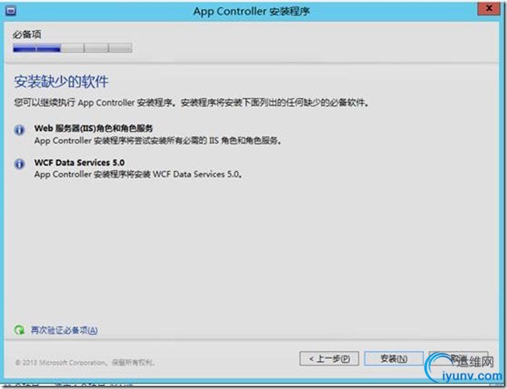Click the 必备项 progress bar
The width and height of the screenshot is (507, 389).
[72, 48]
